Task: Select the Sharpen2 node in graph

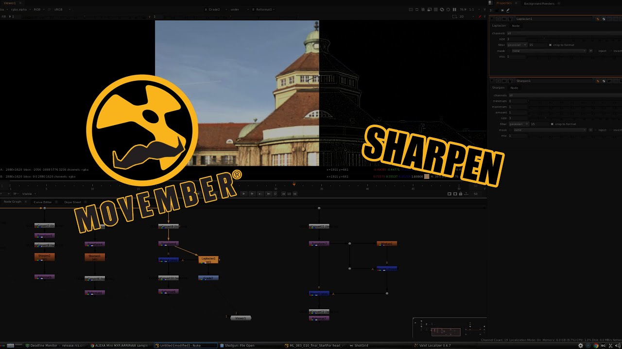Action: pos(44,257)
